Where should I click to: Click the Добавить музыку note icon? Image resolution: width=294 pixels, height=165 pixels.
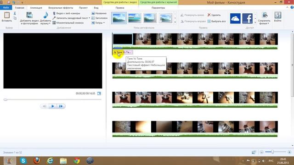coord(45,15)
